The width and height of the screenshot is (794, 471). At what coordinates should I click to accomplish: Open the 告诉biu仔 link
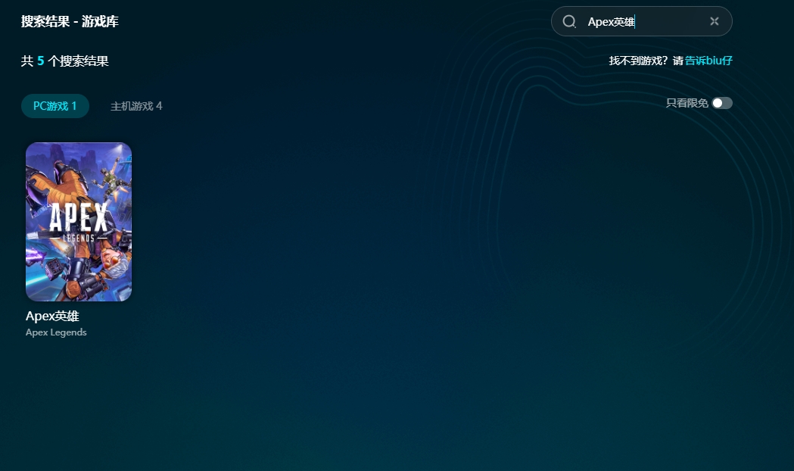coord(708,61)
